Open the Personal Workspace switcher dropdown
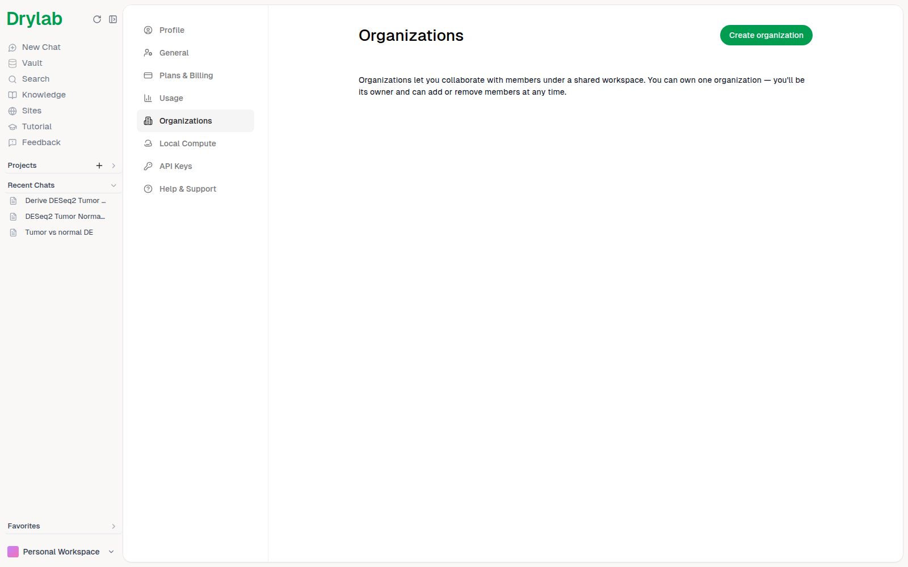The image size is (908, 567). click(x=61, y=552)
